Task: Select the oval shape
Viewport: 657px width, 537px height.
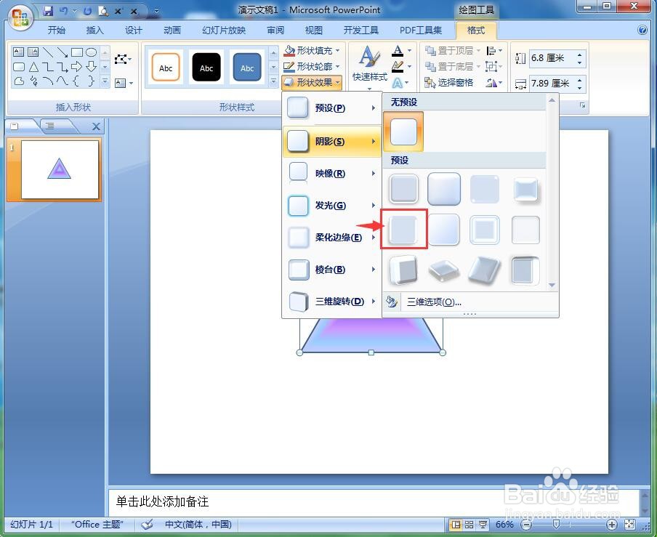Action: 92,52
